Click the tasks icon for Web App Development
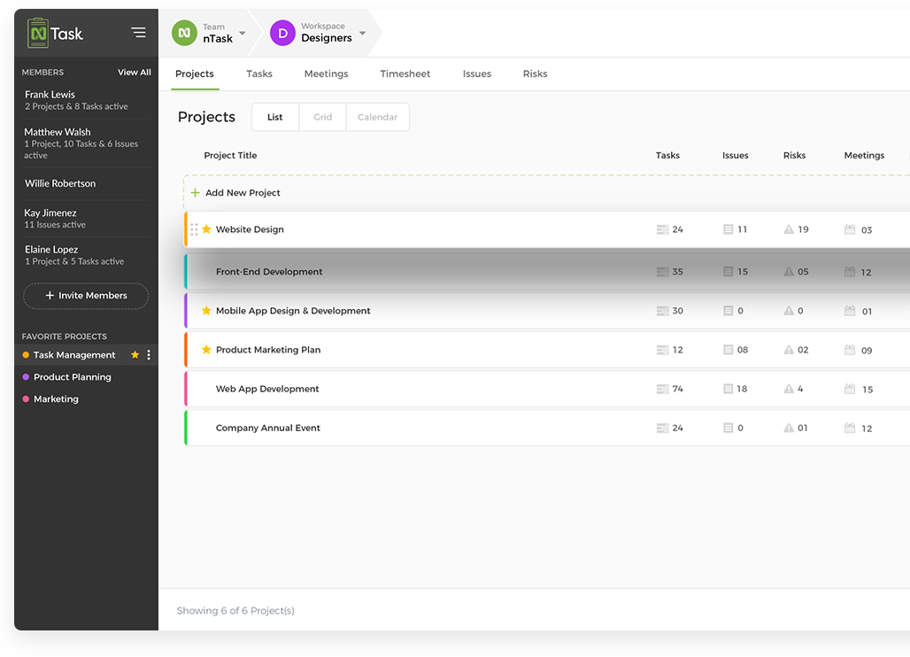 coord(662,389)
